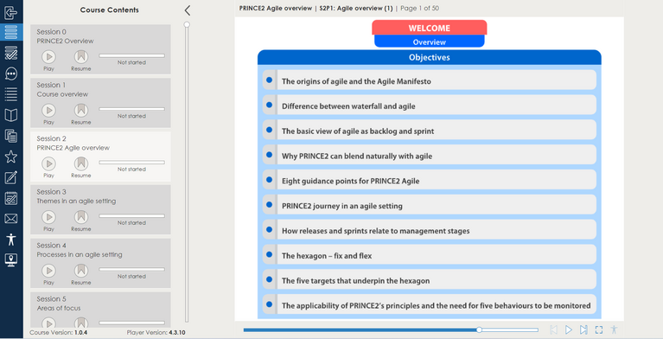Screen dimensions: 663x339
Task: Click 'Page 1 of 50' indicator
Action: (x=419, y=8)
